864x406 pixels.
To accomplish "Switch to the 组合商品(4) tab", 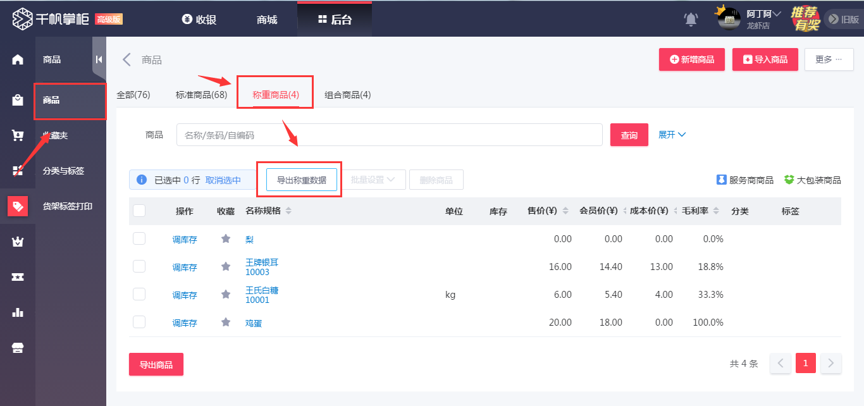I will pos(347,94).
